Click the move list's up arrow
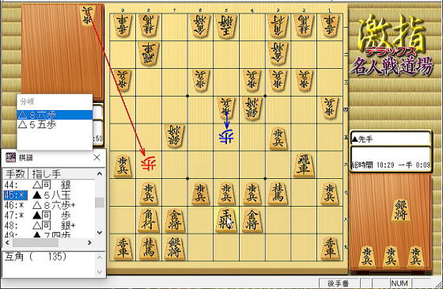Image resolution: width=443 pixels, height=289 pixels. (x=100, y=173)
